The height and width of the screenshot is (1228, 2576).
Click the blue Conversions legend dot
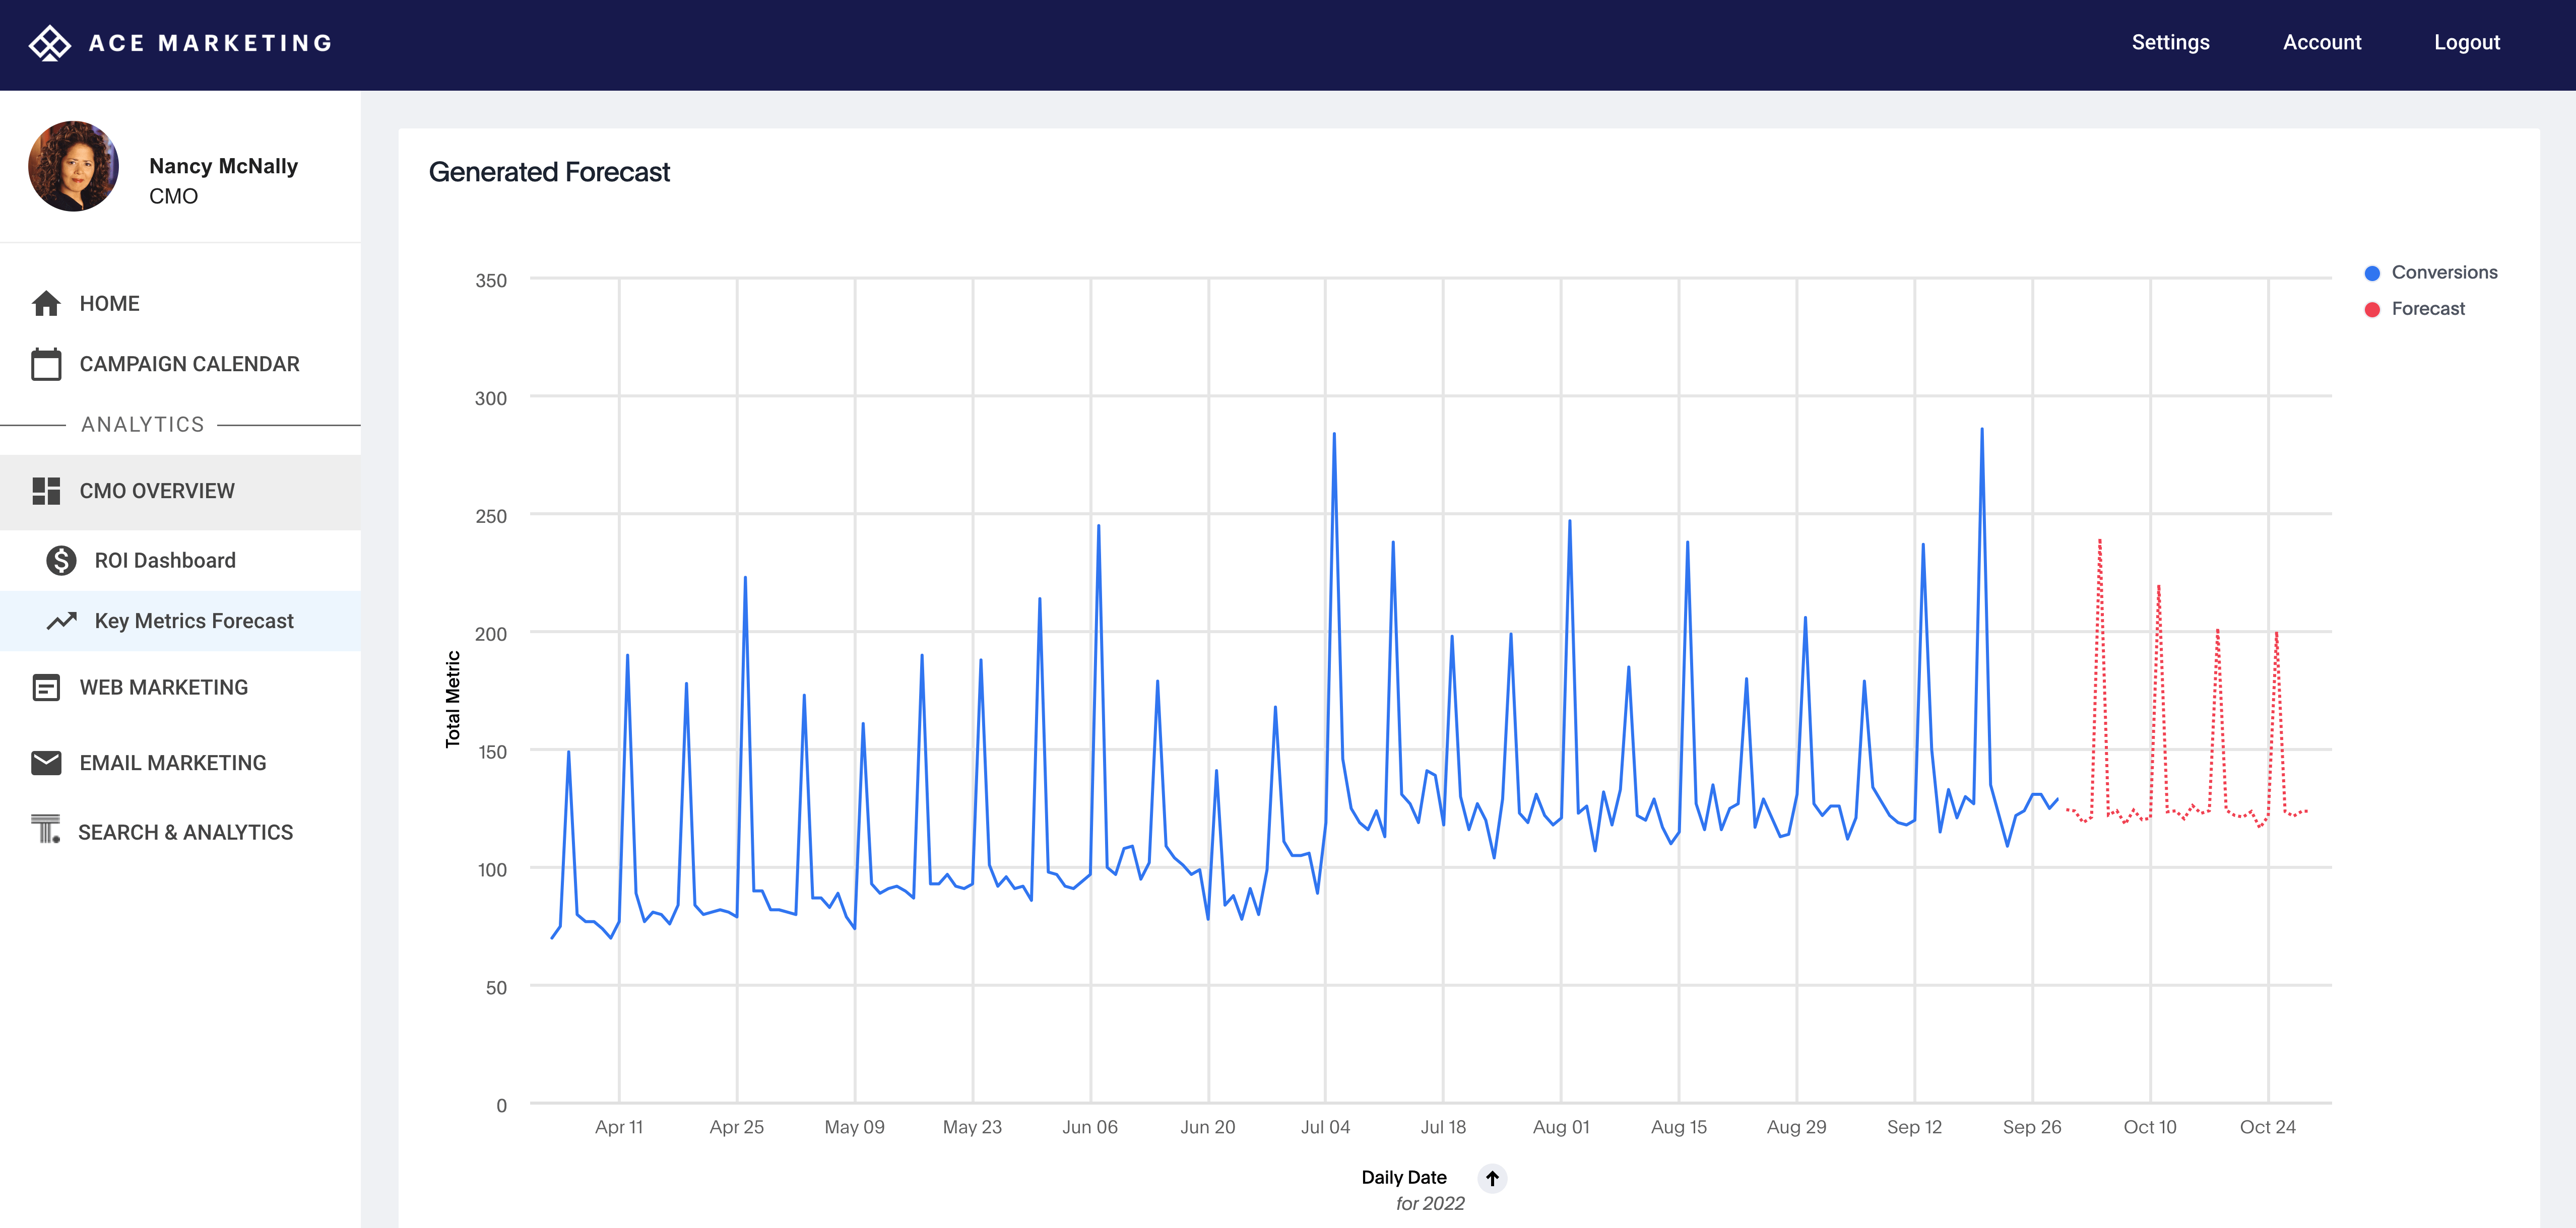2372,273
